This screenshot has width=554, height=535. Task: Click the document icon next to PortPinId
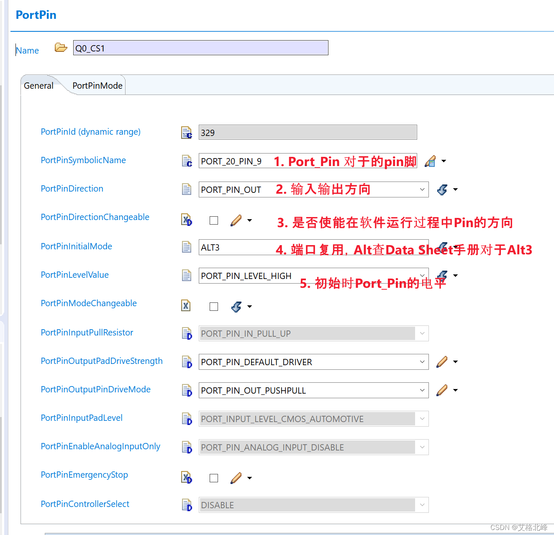click(187, 132)
